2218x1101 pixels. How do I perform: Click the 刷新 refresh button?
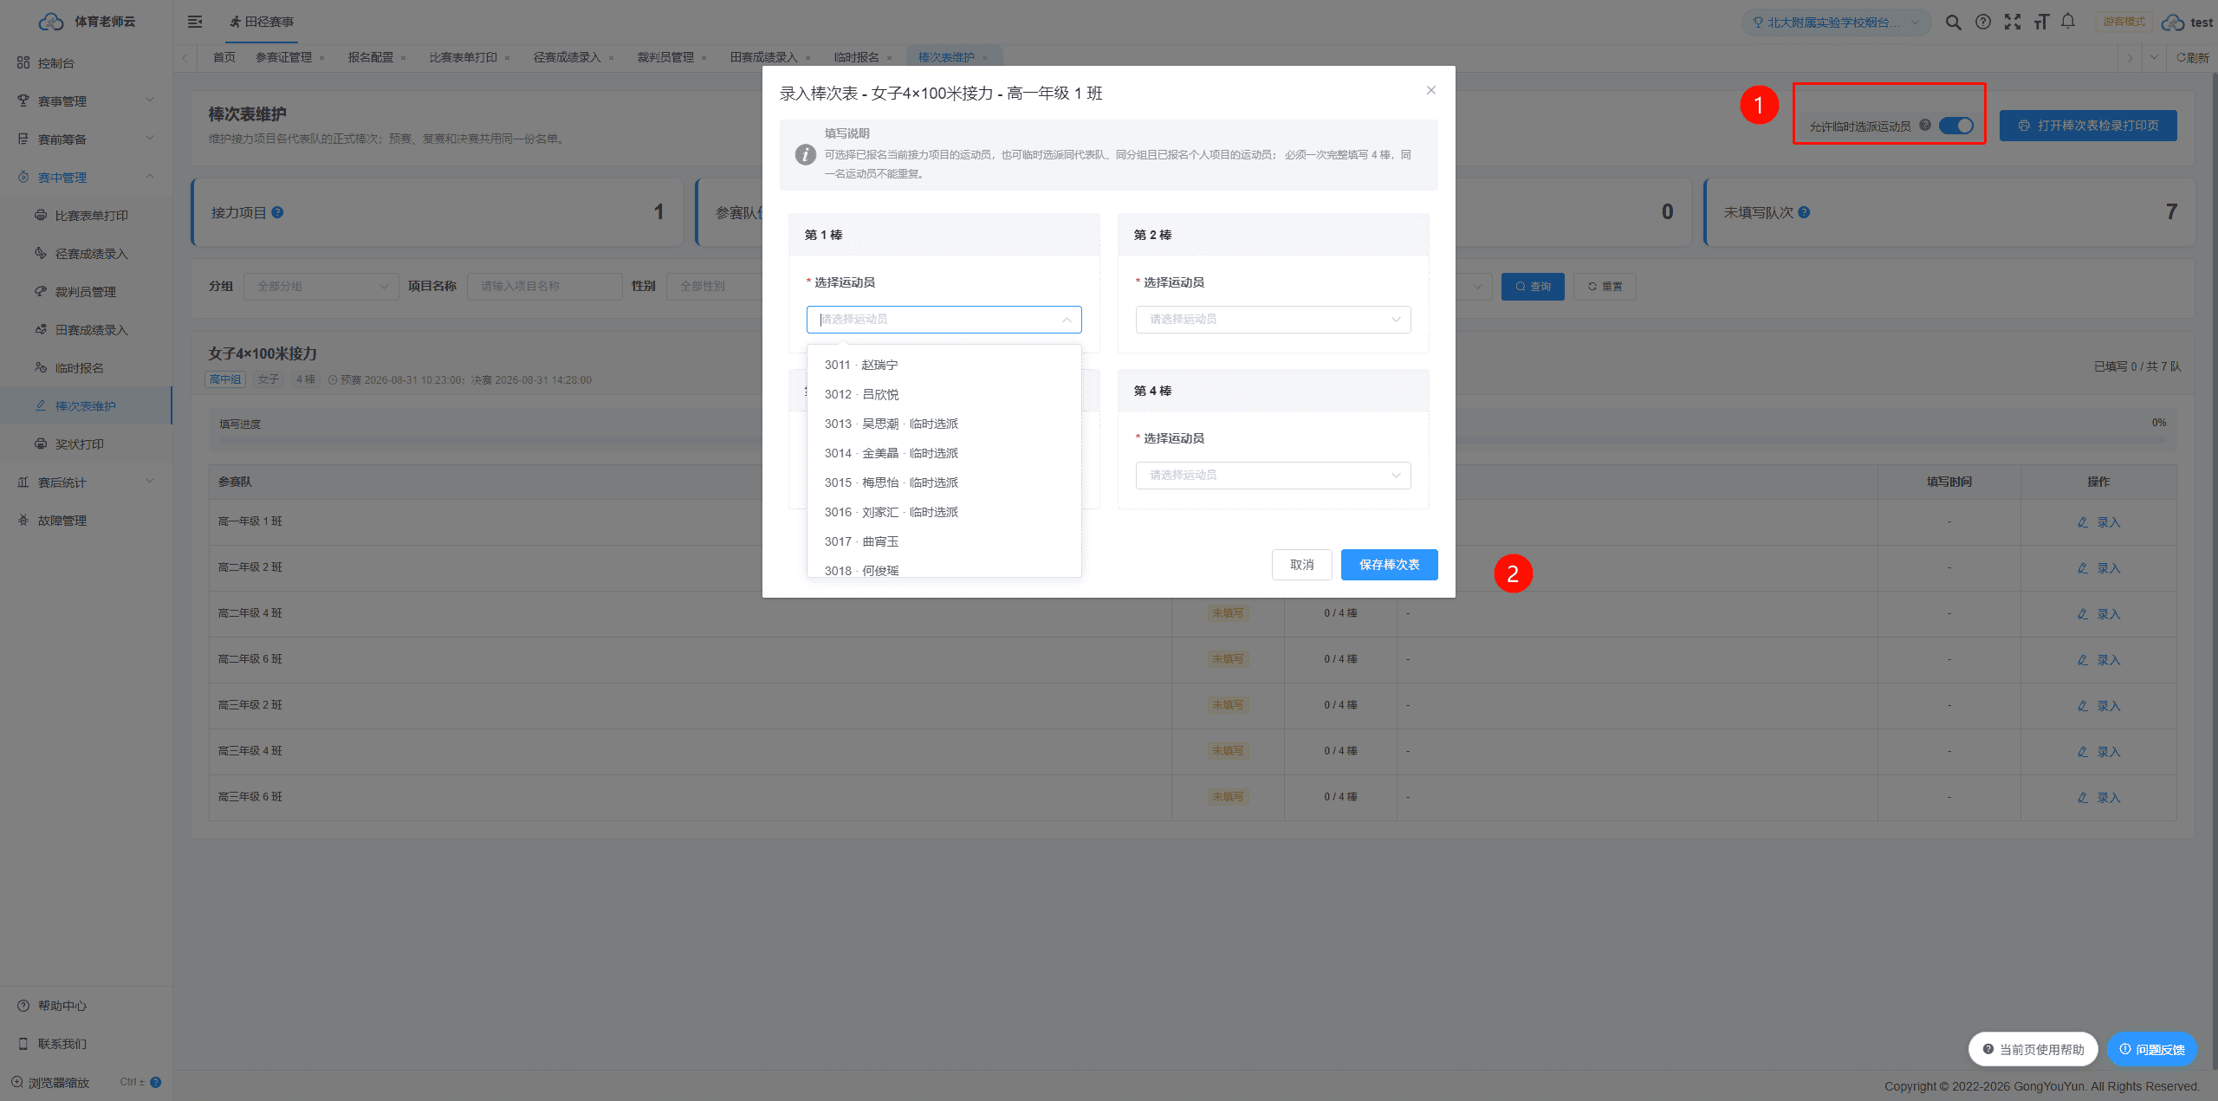(x=2193, y=58)
